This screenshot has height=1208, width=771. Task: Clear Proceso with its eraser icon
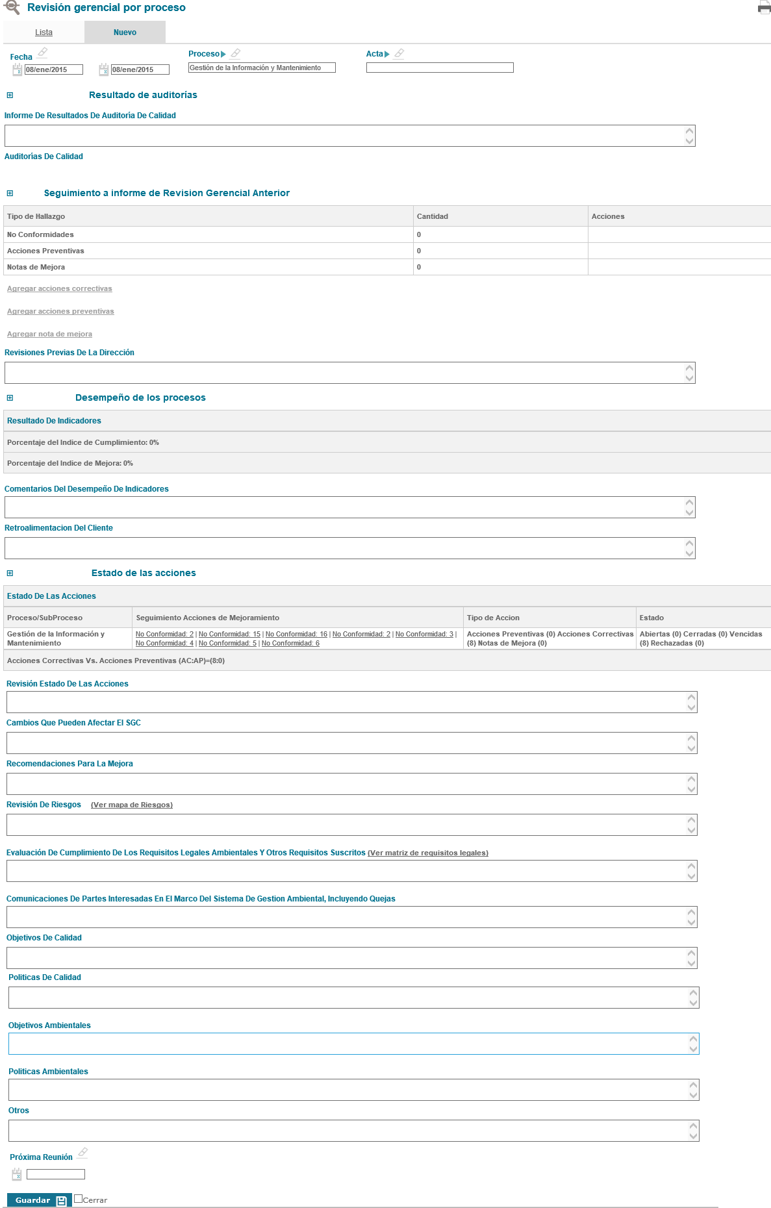coord(235,54)
